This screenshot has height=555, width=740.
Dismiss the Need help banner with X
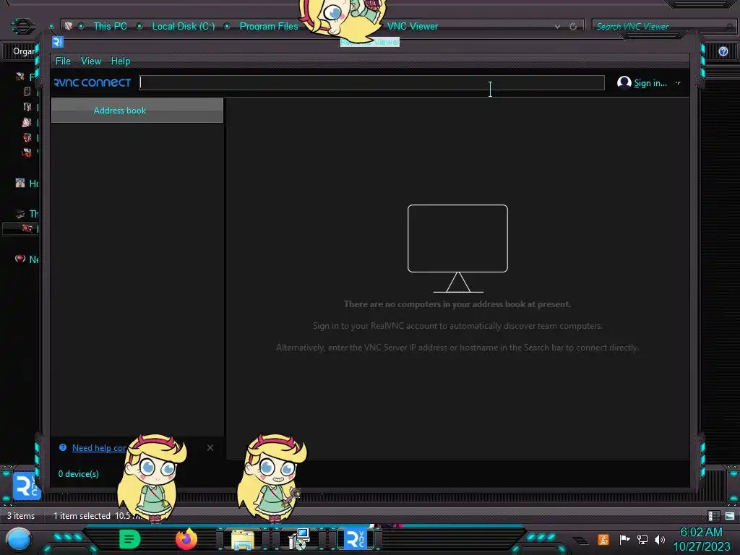210,447
